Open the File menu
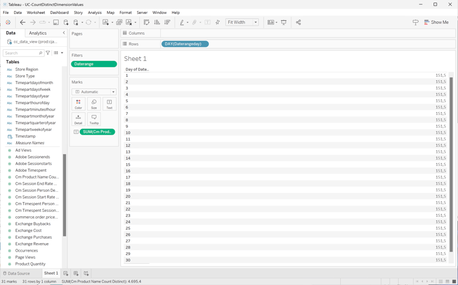This screenshot has width=458, height=285. tap(5, 13)
